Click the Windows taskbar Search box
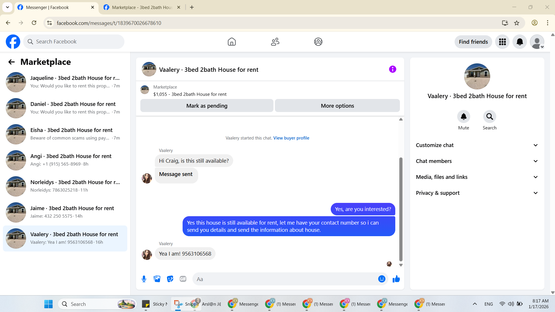555x312 pixels. [x=97, y=304]
